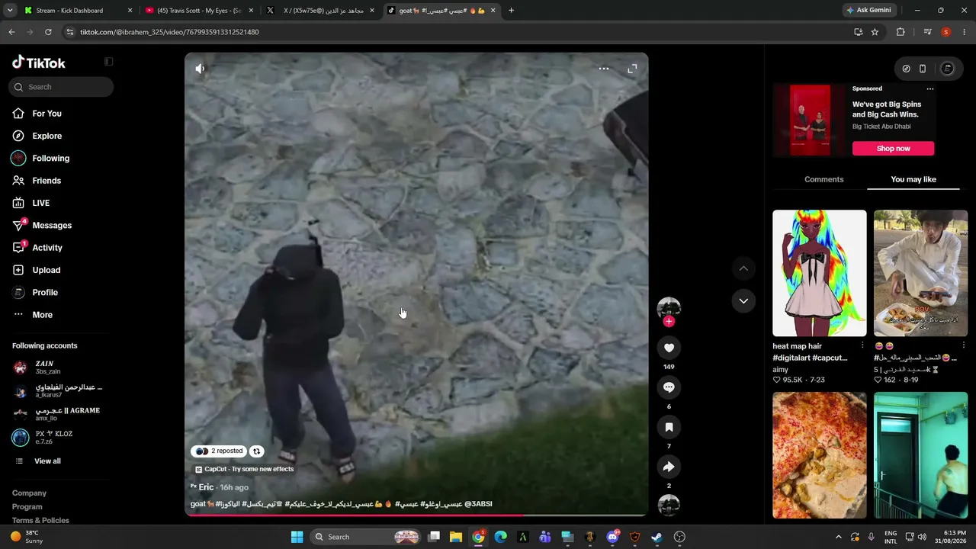Expand the Company footer section
This screenshot has width=976, height=549.
coord(29,493)
